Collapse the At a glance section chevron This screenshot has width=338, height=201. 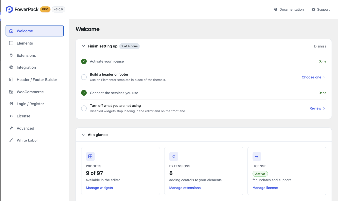[83, 135]
